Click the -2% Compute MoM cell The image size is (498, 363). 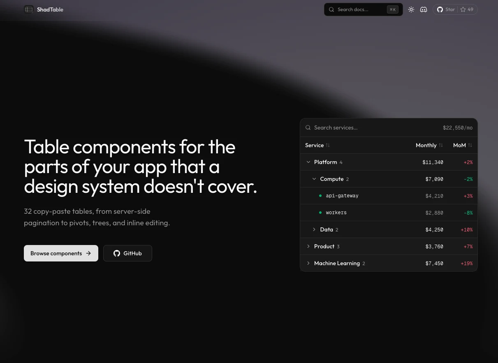(468, 179)
